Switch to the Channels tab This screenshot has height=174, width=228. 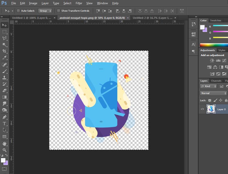(x=216, y=81)
